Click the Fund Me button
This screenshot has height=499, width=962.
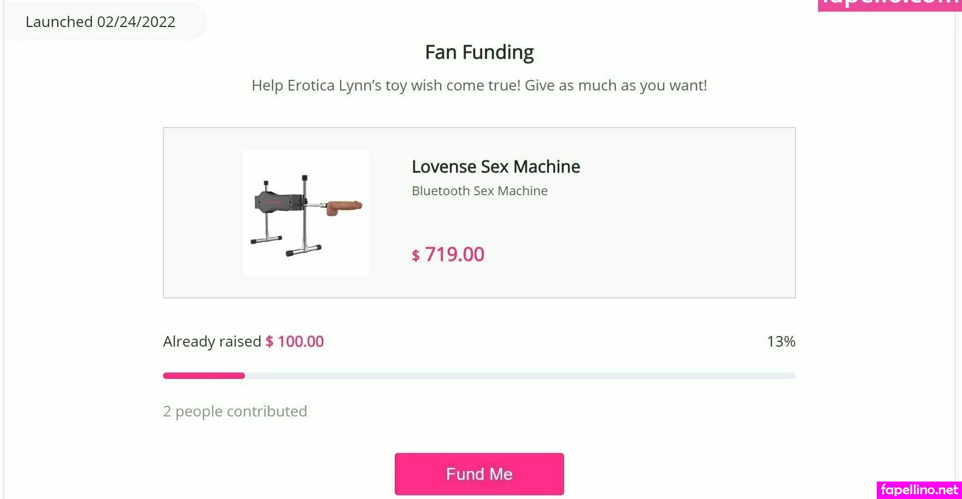[x=479, y=474]
